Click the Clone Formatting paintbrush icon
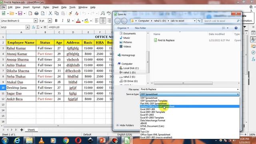 tap(70, 13)
